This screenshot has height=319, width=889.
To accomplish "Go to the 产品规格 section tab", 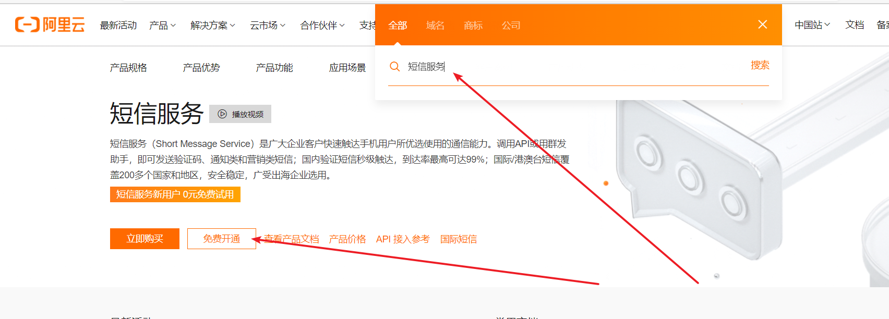I will coord(128,68).
